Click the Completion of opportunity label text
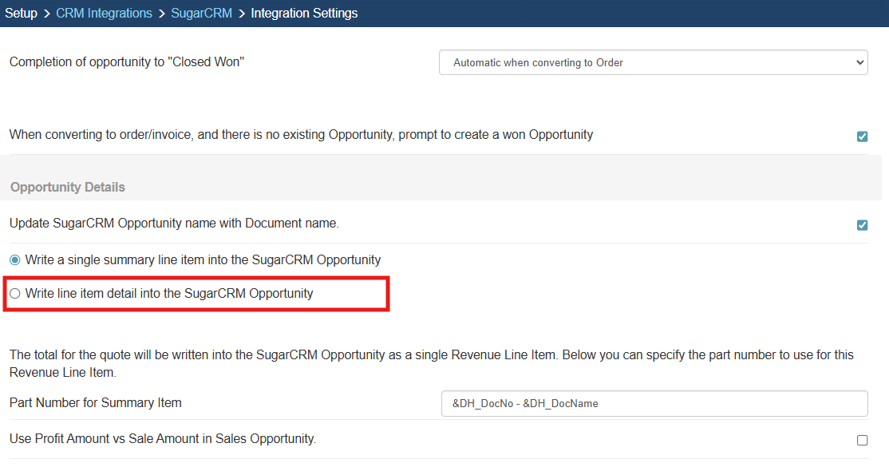Viewport: 889px width, 471px height. (127, 62)
